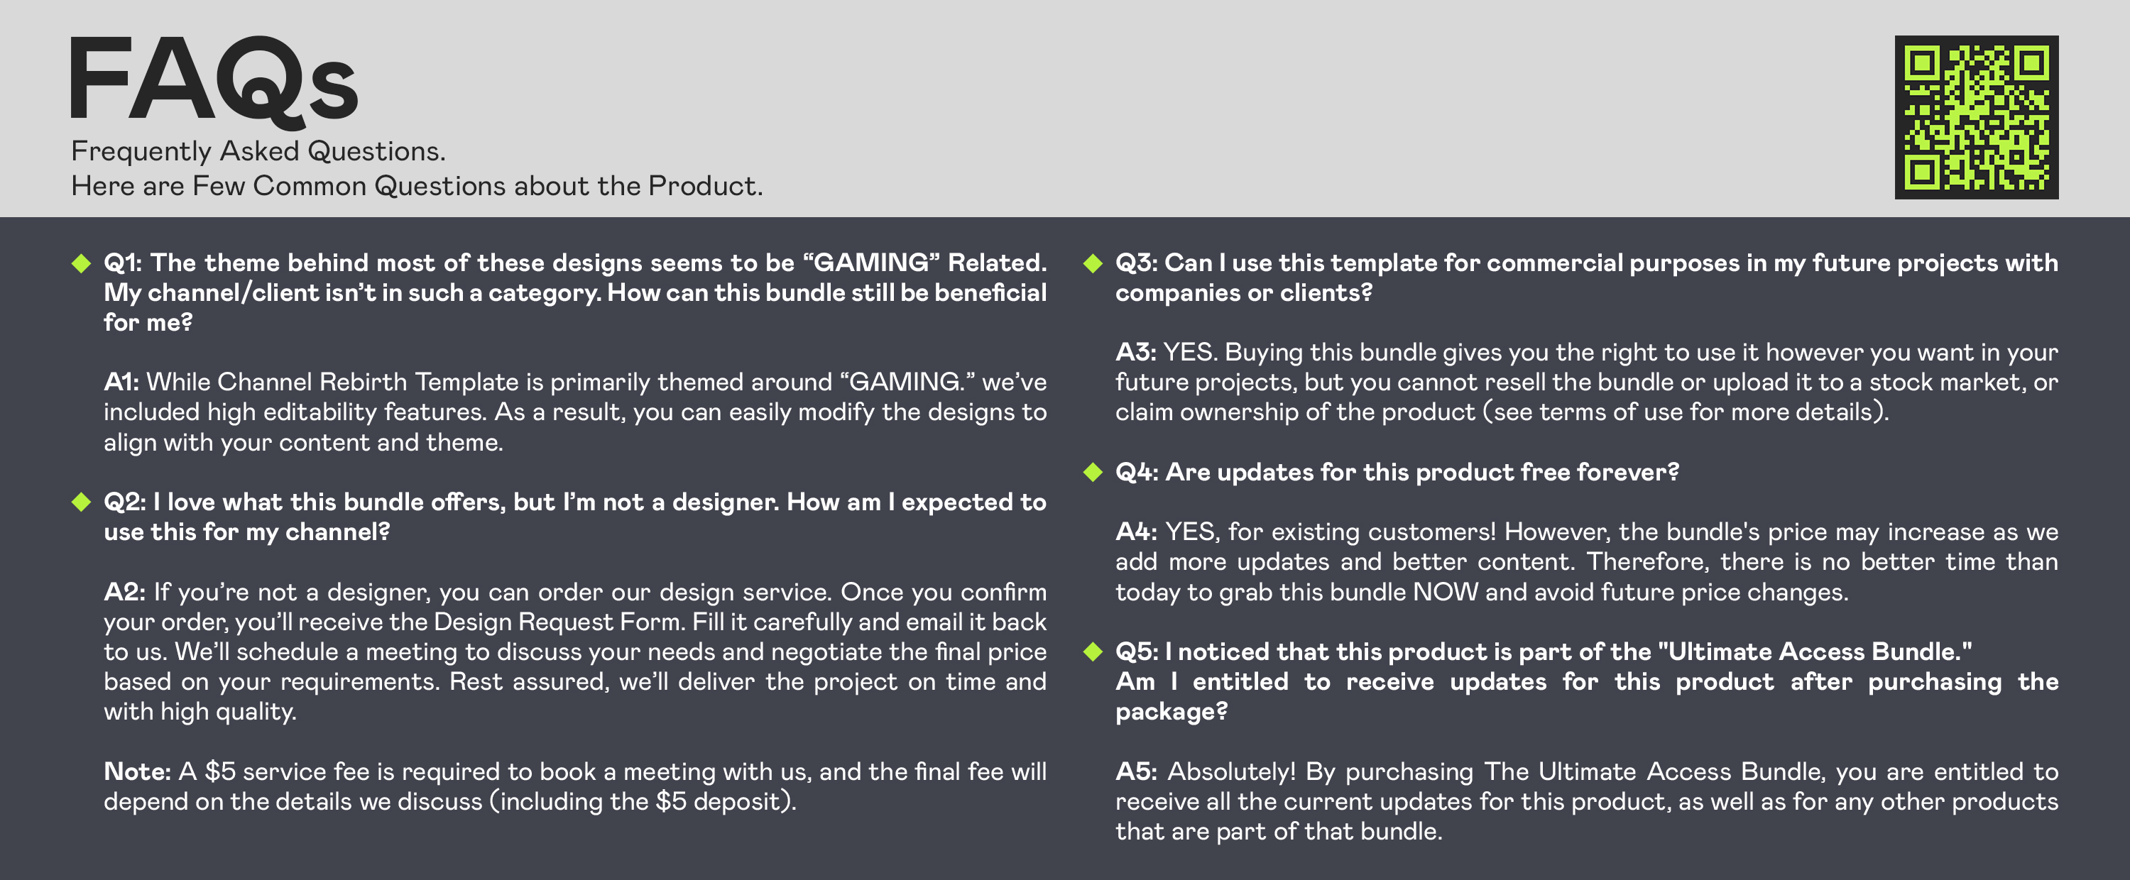2130x880 pixels.
Task: Click the green QR code
Action: click(1976, 117)
